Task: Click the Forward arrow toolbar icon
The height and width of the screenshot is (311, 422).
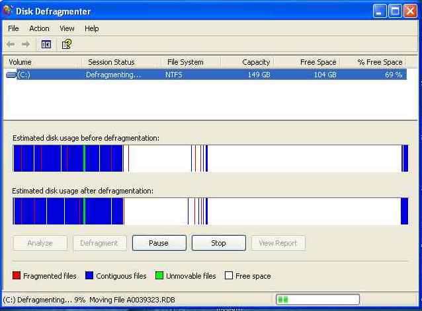Action: [x=26, y=44]
